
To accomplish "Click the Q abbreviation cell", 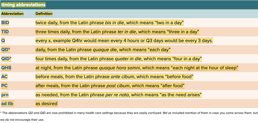I will click(x=3, y=41).
